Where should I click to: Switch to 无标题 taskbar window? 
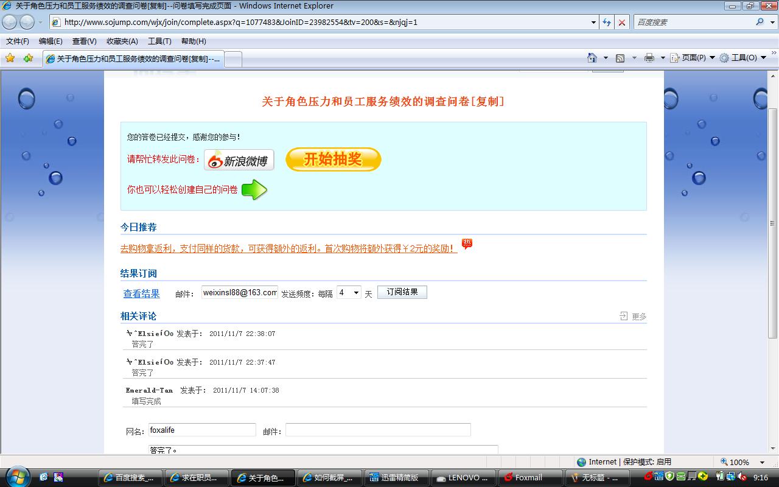(x=596, y=477)
